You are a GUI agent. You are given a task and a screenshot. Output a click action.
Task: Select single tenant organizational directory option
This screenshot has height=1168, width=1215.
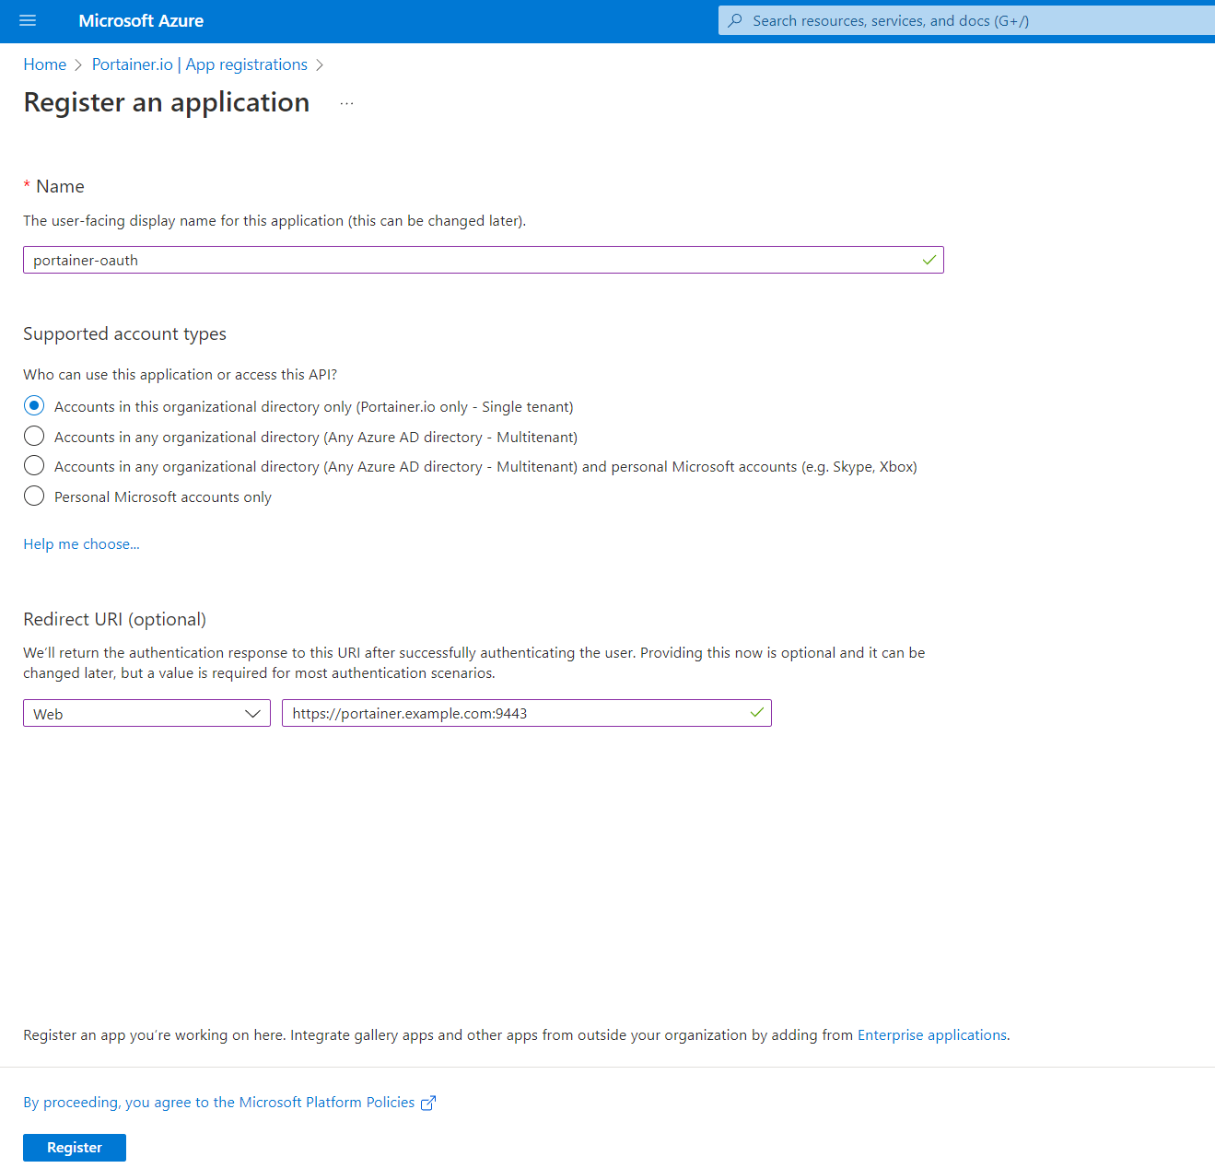click(x=34, y=406)
